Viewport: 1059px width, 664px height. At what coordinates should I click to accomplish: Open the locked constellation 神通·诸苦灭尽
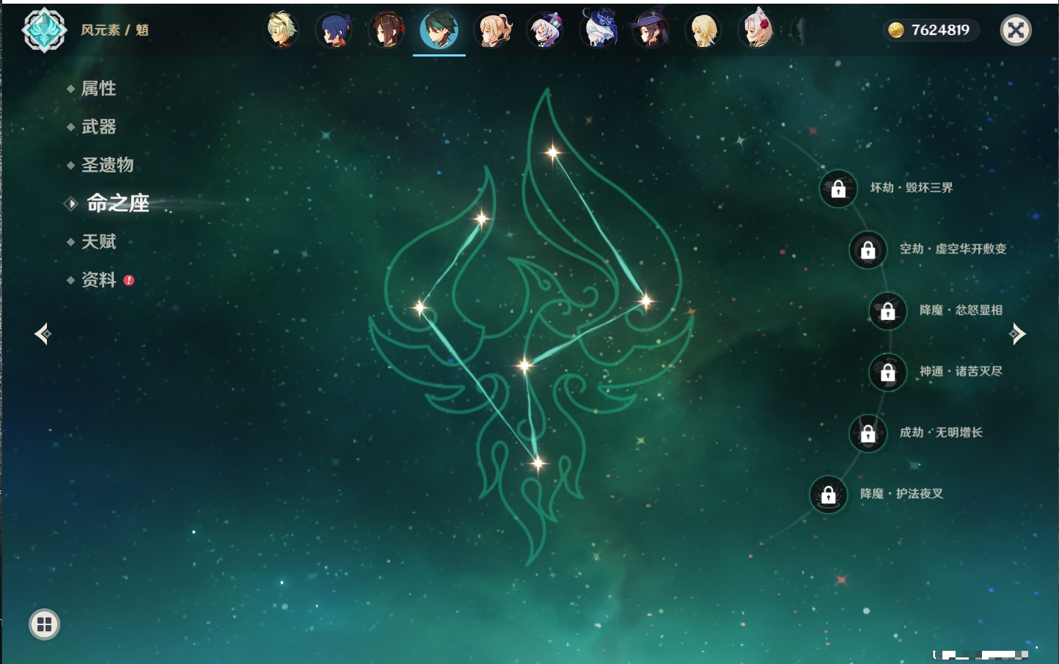[888, 372]
